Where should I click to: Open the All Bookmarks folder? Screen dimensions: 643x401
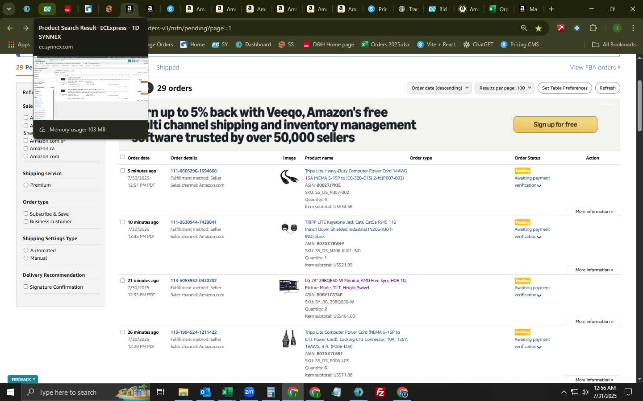point(614,45)
